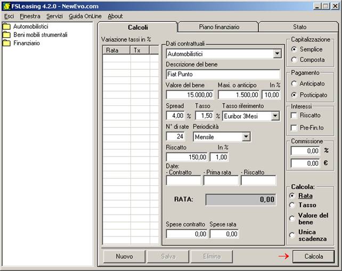342x271 pixels.
Task: Select Beni mobili strumentali in tree
Action: tap(40, 35)
